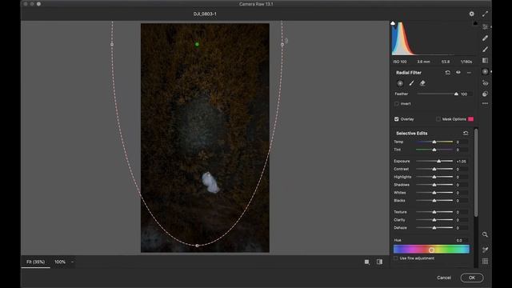
Task: Select the Adjustment Brush tool
Action: (486, 50)
